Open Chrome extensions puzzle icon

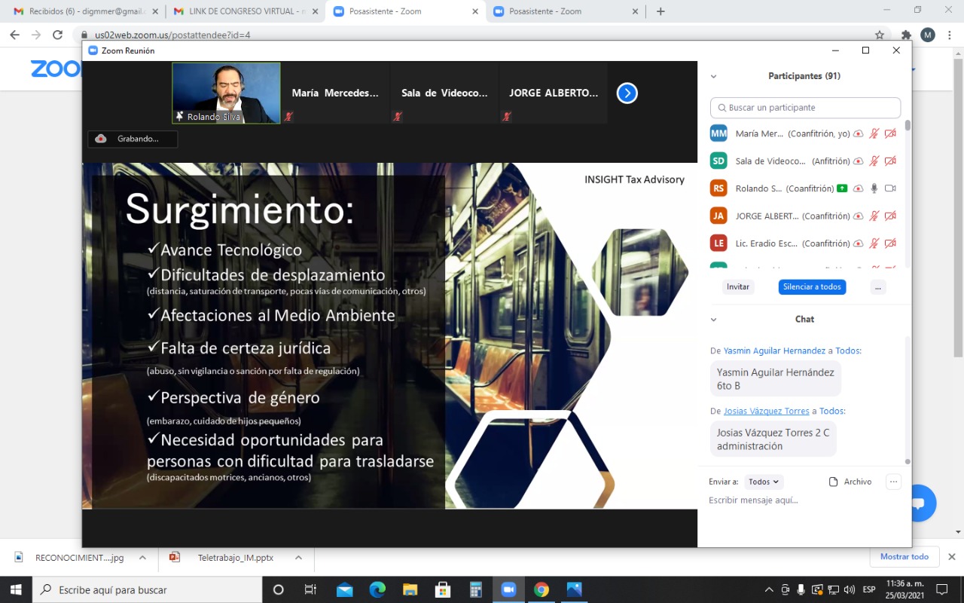[x=906, y=35]
